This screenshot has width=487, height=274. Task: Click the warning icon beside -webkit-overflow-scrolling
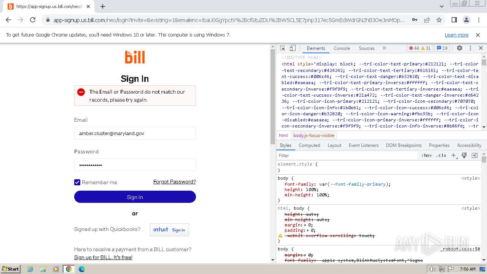[280, 236]
